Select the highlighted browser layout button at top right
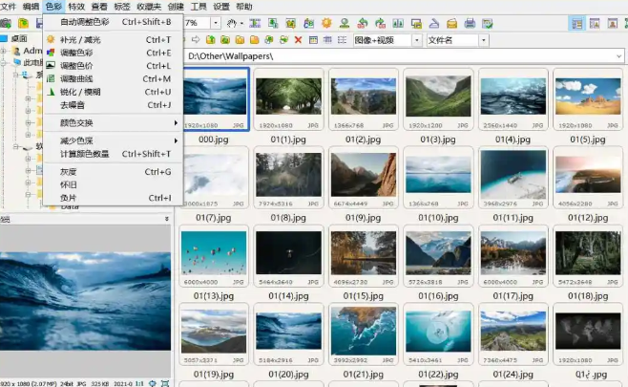The width and height of the screenshot is (628, 387). point(577,23)
